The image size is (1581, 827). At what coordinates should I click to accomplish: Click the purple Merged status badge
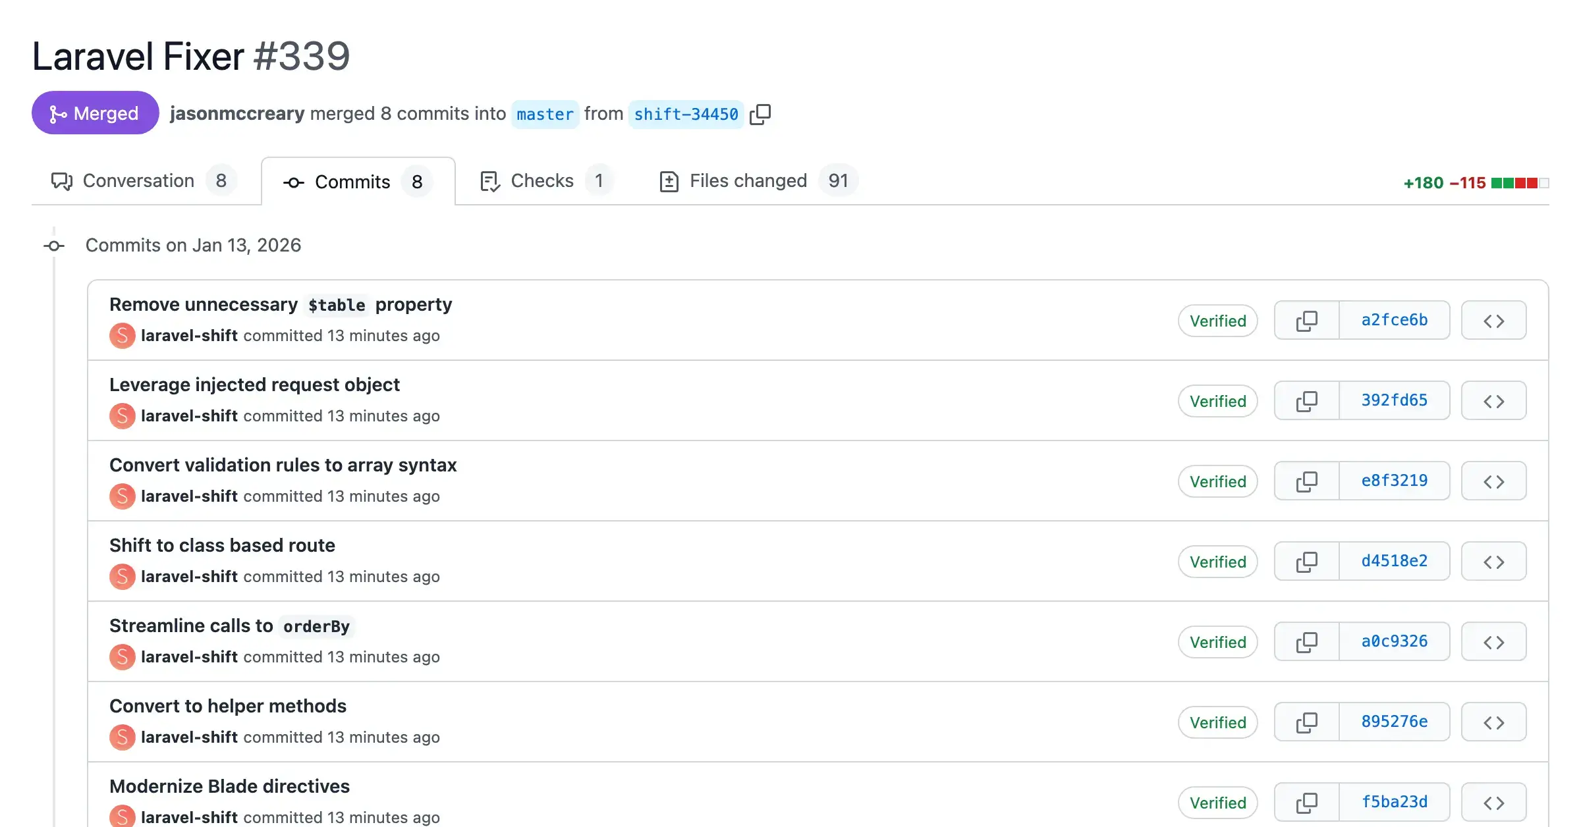tap(95, 113)
